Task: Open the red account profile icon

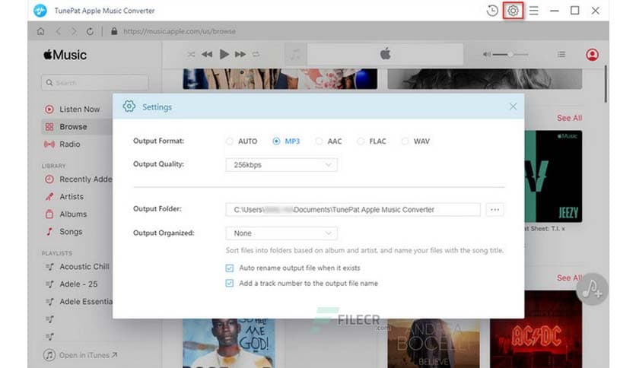Action: pos(592,54)
